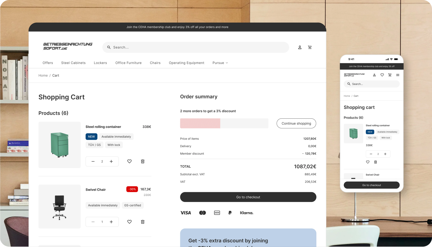Image resolution: width=432 pixels, height=247 pixels.
Task: Open the Chairs menu item
Action: (x=155, y=63)
